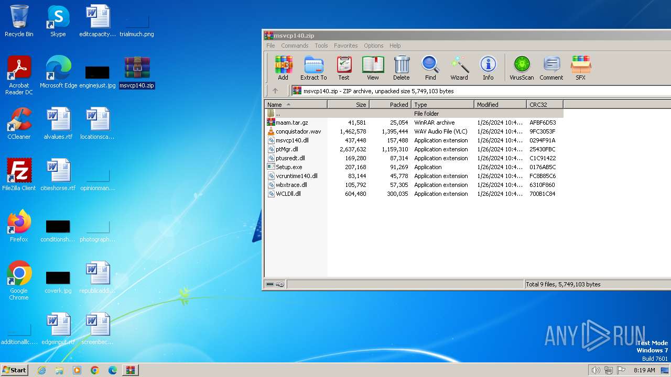
Task: Select wbxtrace.dll file
Action: (414, 185)
